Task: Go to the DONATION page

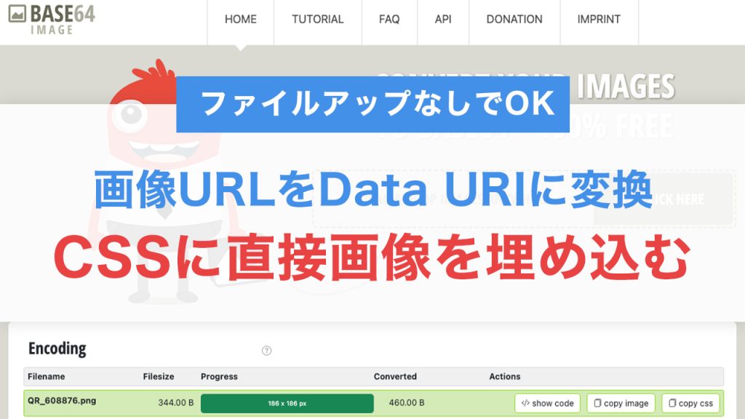Action: coord(514,20)
